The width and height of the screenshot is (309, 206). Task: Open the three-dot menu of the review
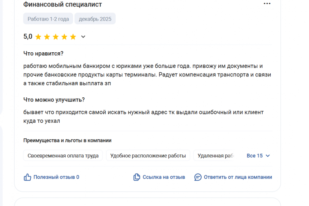(x=267, y=4)
